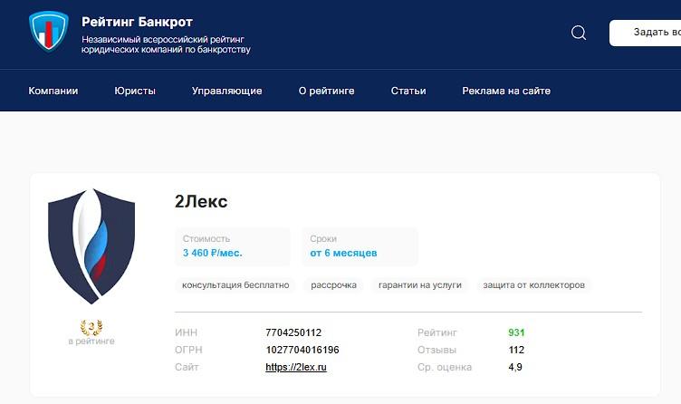Click the Рейтинг Банкрот shield logo
The height and width of the screenshot is (404, 681).
point(47,32)
